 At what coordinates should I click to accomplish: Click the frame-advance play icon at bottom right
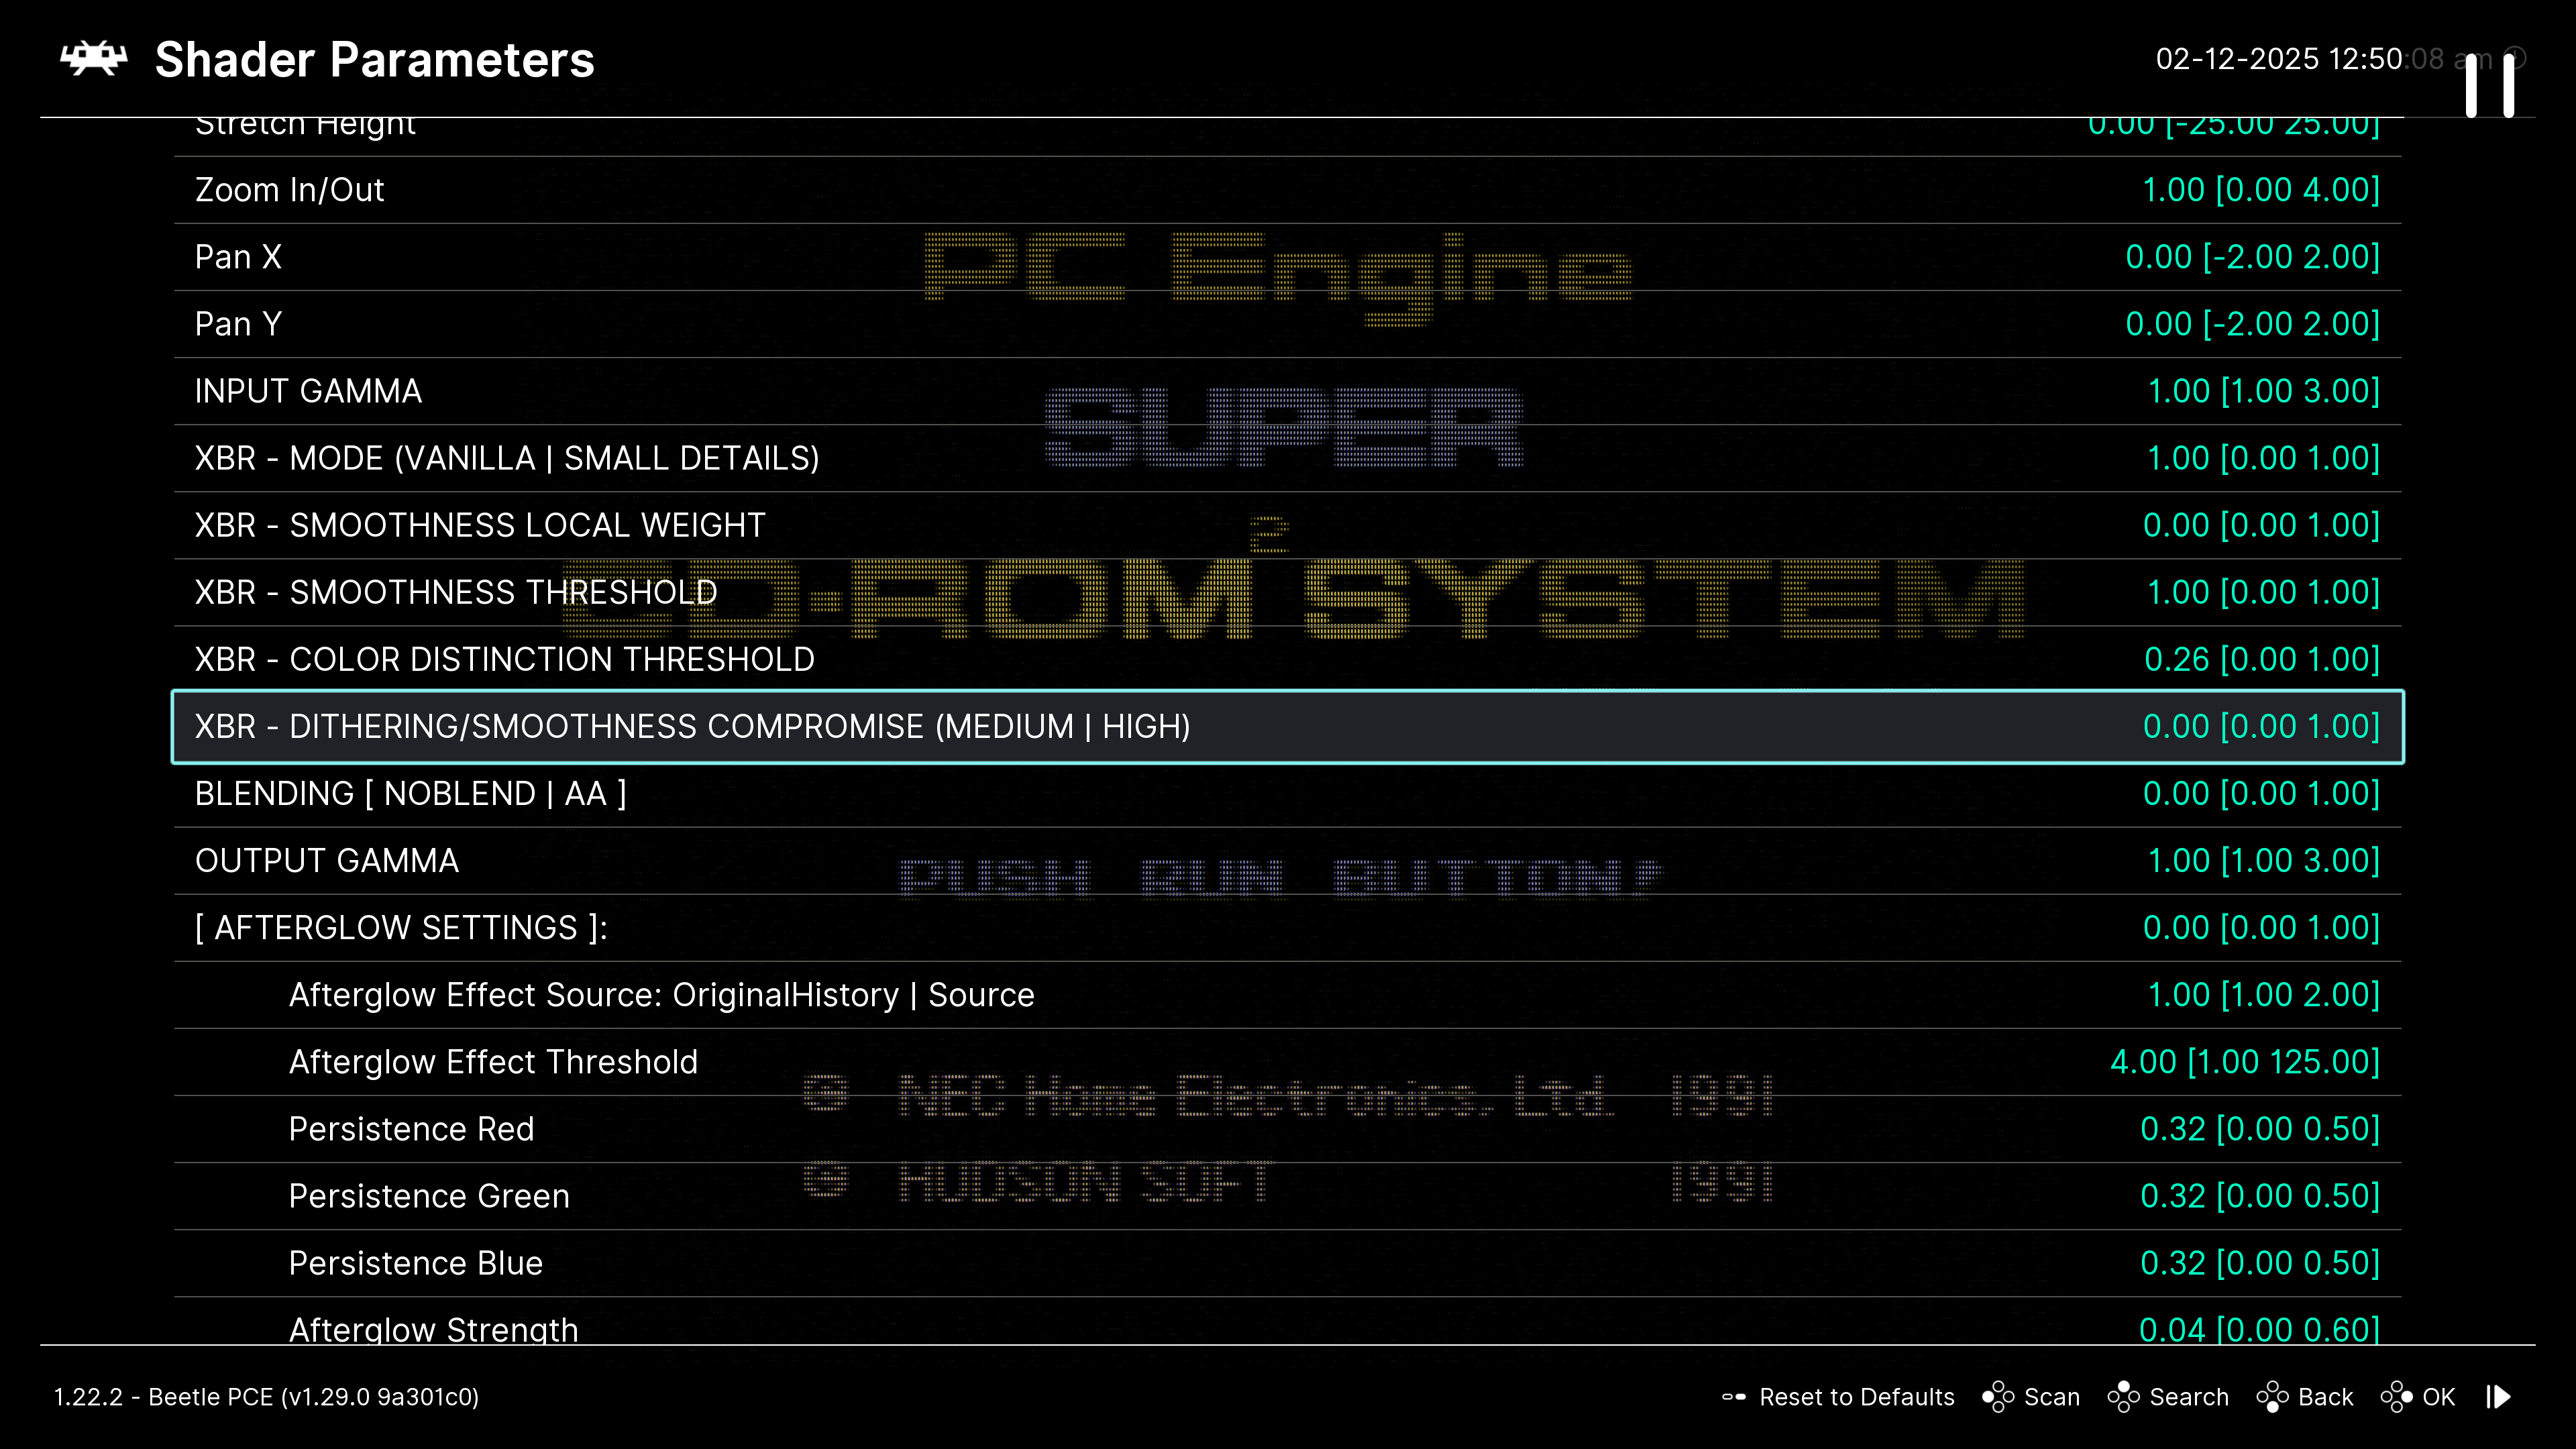pyautogui.click(x=2498, y=1397)
